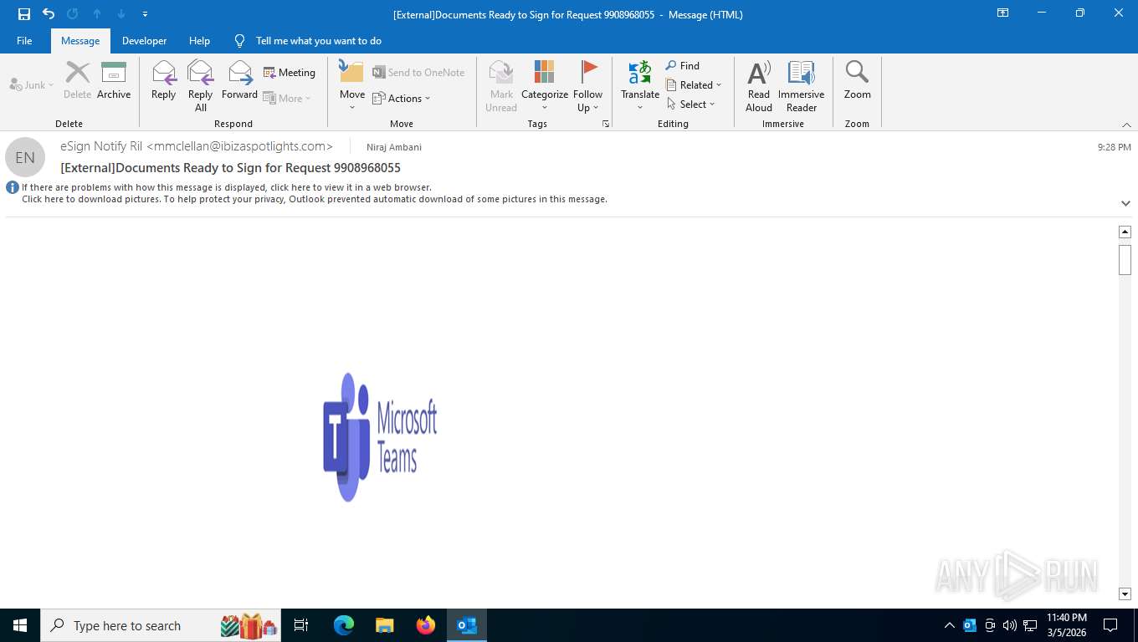
Task: Open the File tab
Action: point(24,41)
